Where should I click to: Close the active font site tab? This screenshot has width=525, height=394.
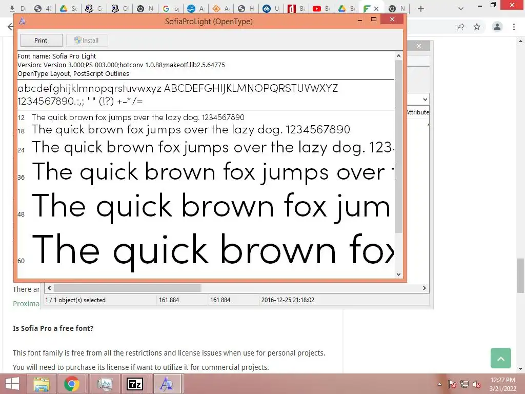(x=376, y=9)
